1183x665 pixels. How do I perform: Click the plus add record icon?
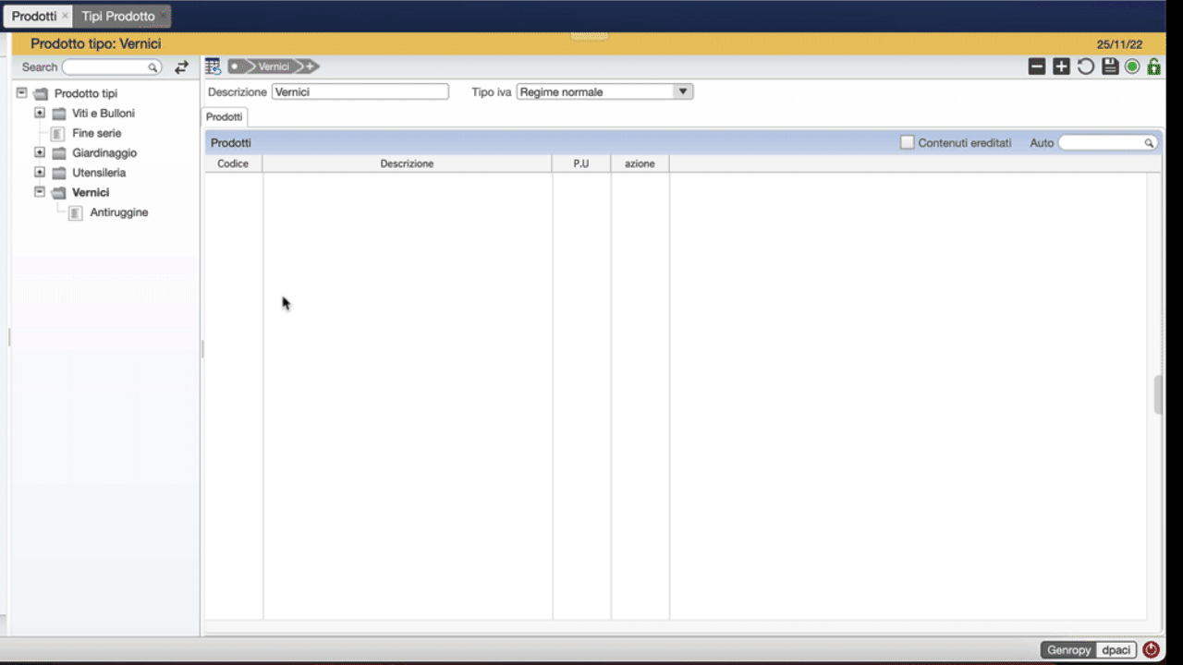tap(1061, 66)
